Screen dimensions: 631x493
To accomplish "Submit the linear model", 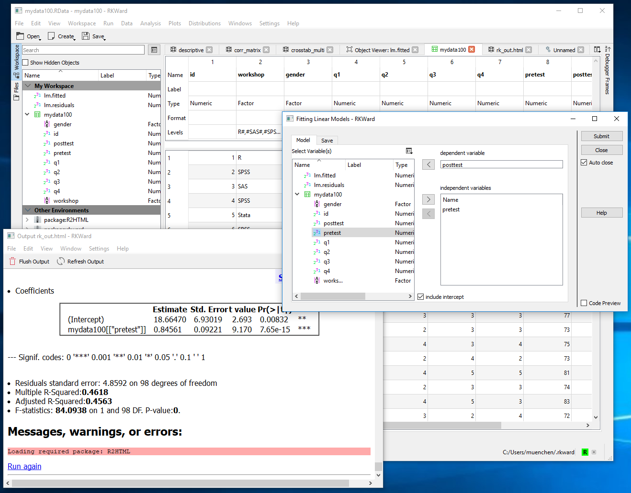I will pyautogui.click(x=601, y=136).
